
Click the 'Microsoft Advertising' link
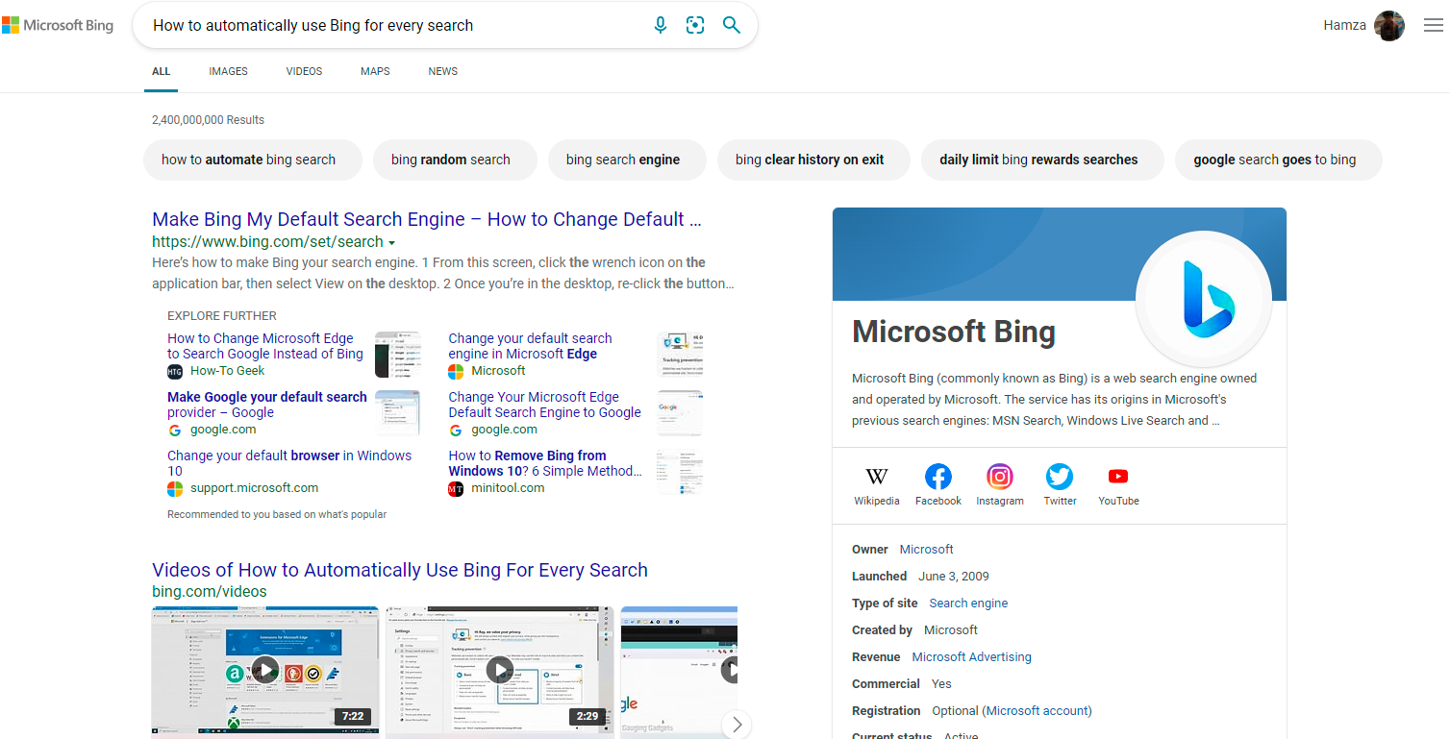(971, 657)
